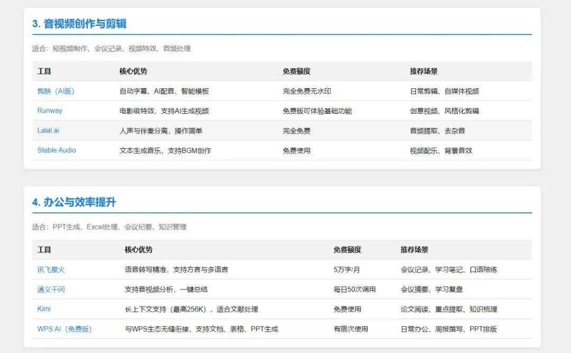Click 推荐场景 header in office table

click(415, 249)
